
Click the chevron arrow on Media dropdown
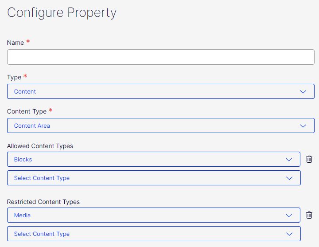point(289,216)
